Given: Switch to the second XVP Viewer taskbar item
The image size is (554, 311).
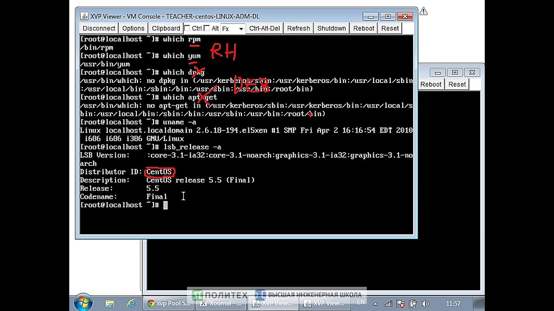Looking at the screenshot, I should [x=325, y=304].
